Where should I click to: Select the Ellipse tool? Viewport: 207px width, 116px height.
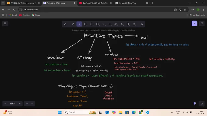(97, 24)
